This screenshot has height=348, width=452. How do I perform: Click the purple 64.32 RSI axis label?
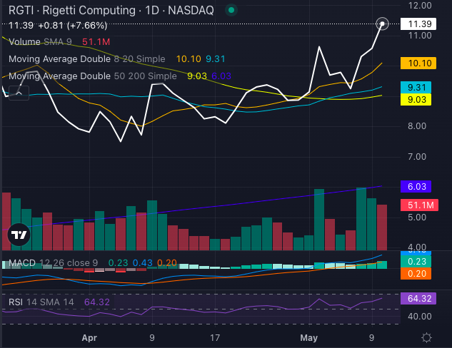(x=418, y=299)
